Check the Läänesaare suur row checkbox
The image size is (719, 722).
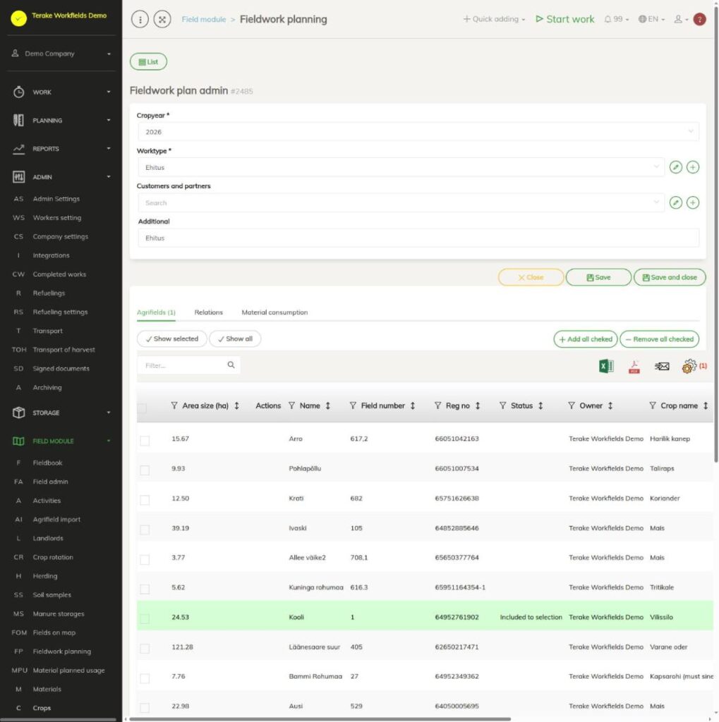pyautogui.click(x=145, y=649)
